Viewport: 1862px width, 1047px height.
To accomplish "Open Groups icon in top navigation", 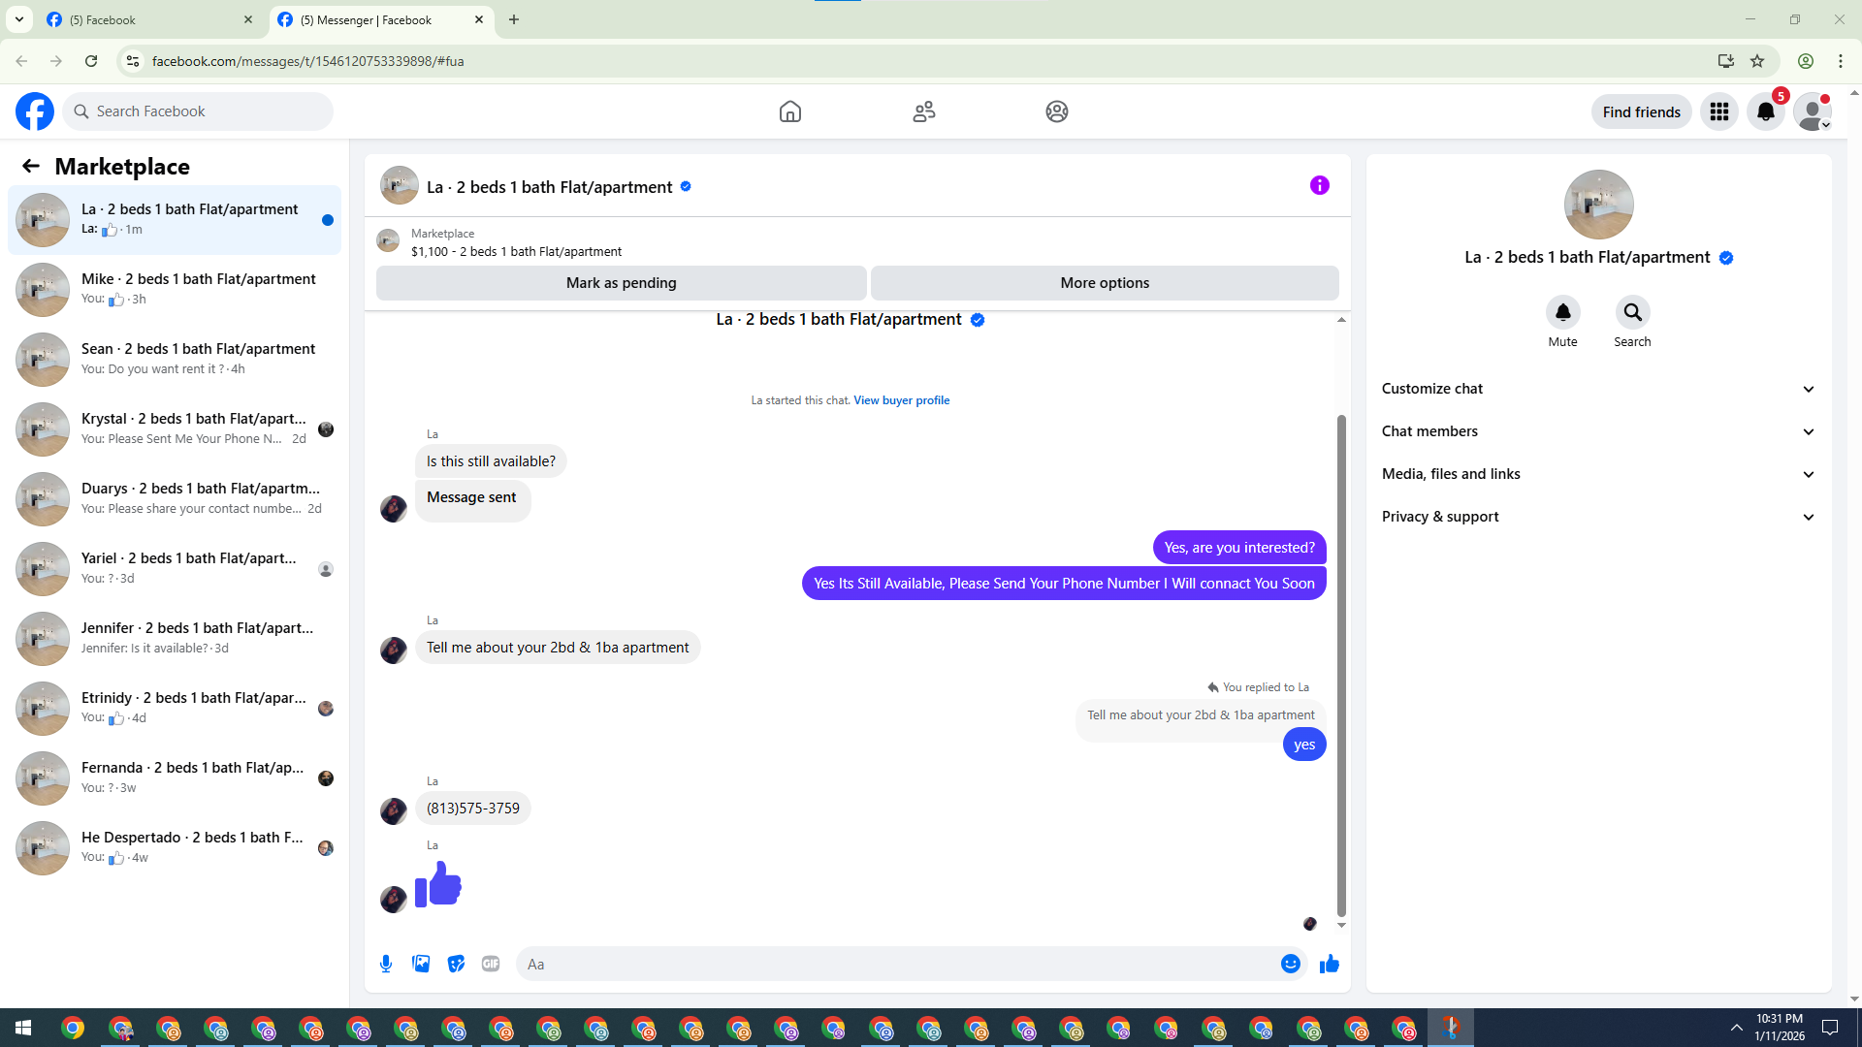I will [x=1057, y=111].
